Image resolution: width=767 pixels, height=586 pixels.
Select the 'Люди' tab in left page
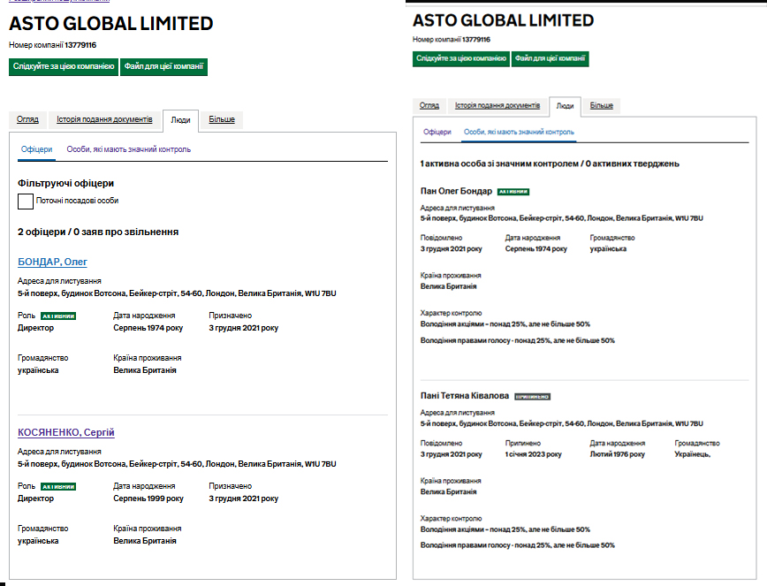click(x=180, y=119)
